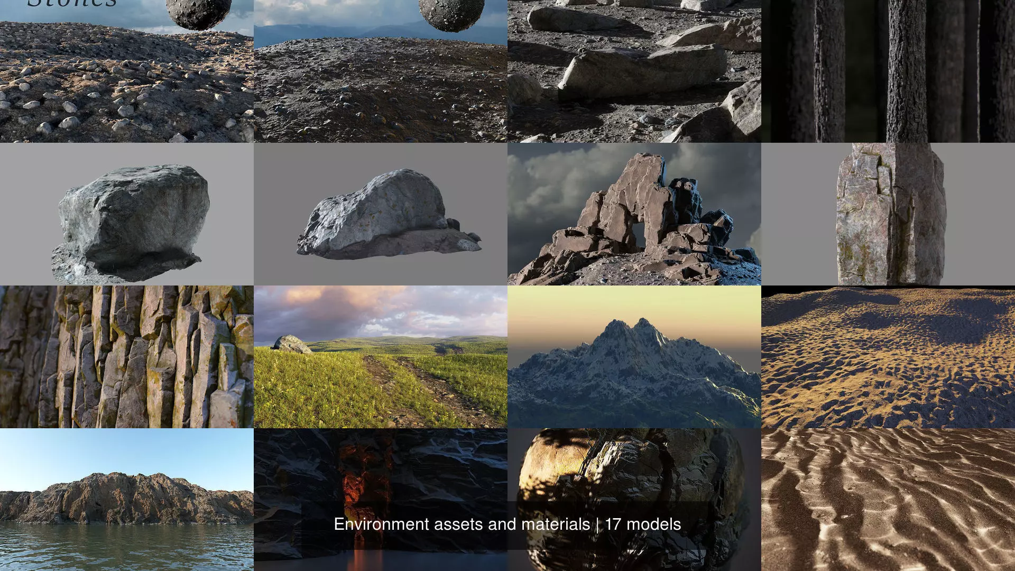Click the lone boulder in the grassy meadow
This screenshot has width=1015, height=571.
[x=291, y=344]
